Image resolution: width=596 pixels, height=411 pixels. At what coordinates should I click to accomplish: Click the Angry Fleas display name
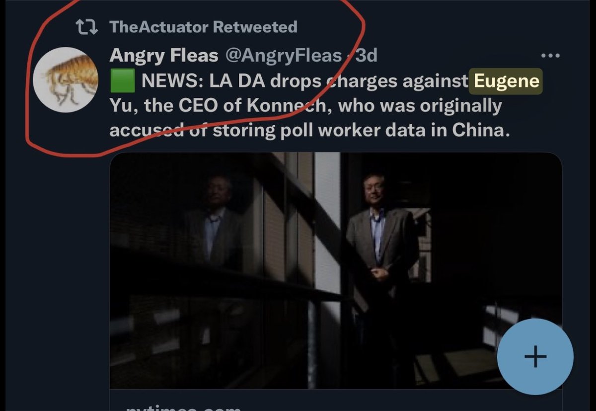164,56
